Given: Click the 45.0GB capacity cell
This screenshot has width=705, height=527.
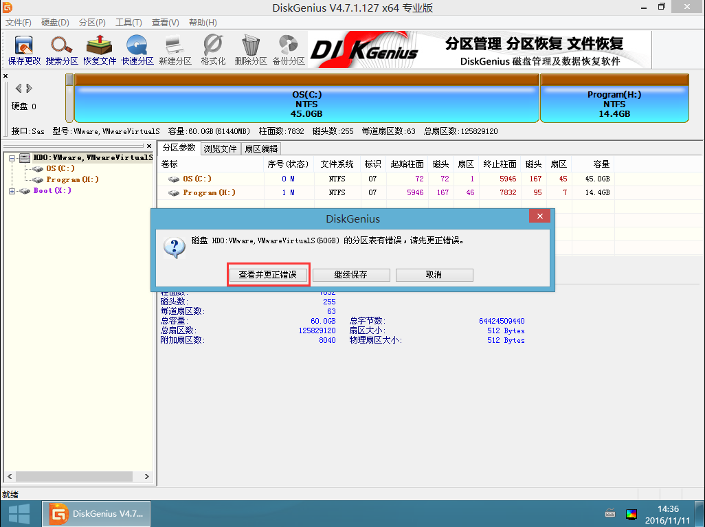Looking at the screenshot, I should tap(598, 179).
